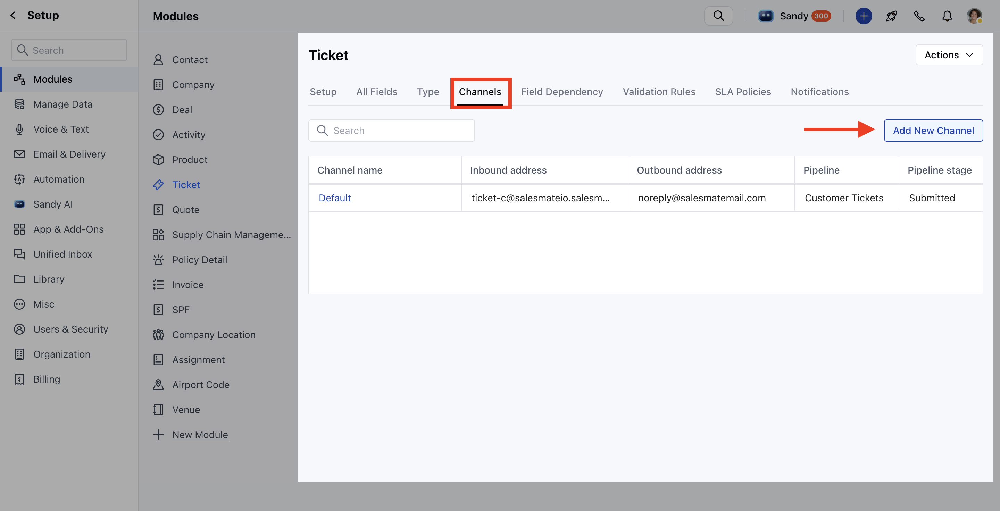1000x511 pixels.
Task: Focus the channel search field
Action: pos(391,131)
